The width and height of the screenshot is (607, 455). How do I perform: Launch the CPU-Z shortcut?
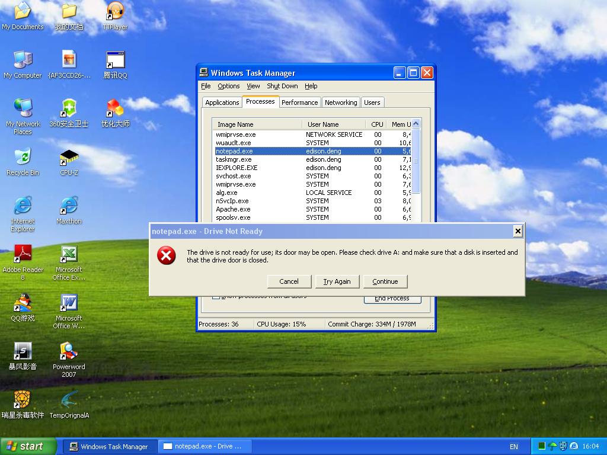[x=69, y=162]
